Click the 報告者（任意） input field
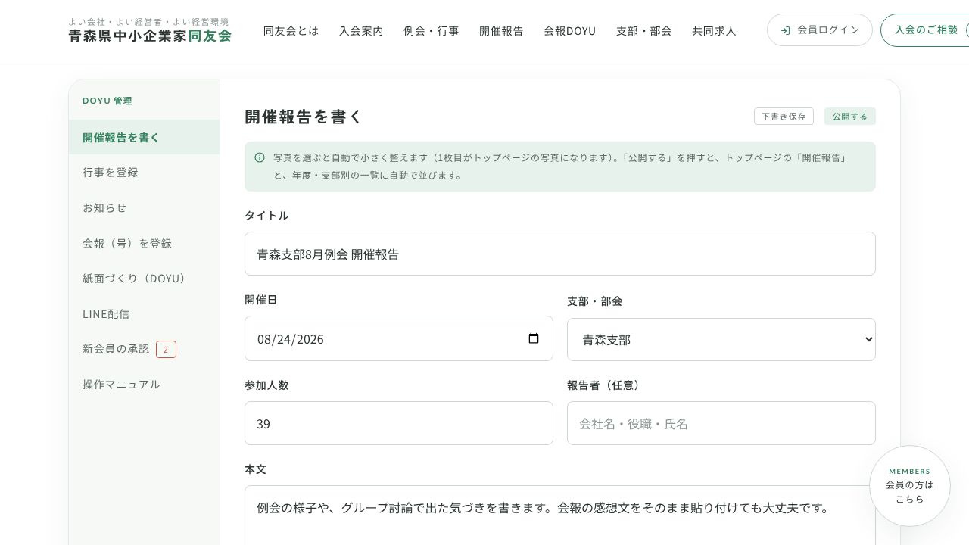The width and height of the screenshot is (969, 545). point(721,423)
